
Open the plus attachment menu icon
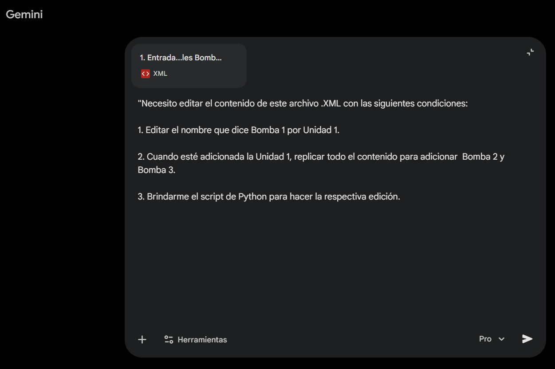pos(142,340)
